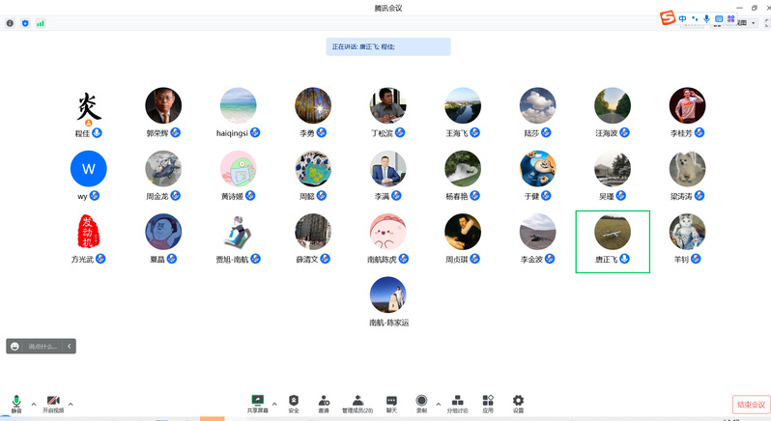
Task: Click the red 结束会议 button
Action: (750, 405)
